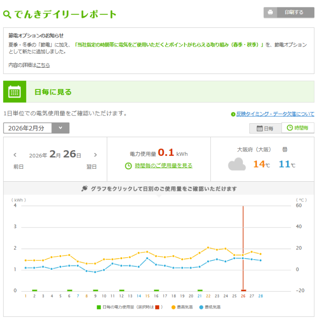Click the x-axis label for day 22
The height and width of the screenshot is (320, 318).
[x=208, y=296]
